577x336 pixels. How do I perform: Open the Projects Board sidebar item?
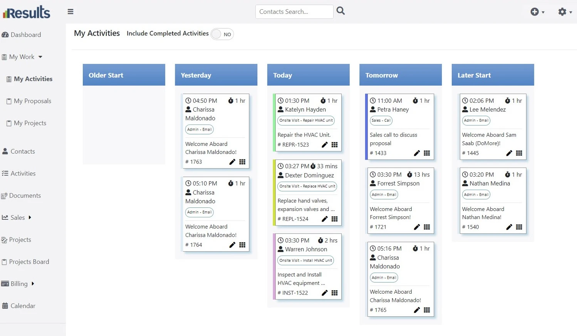click(30, 262)
